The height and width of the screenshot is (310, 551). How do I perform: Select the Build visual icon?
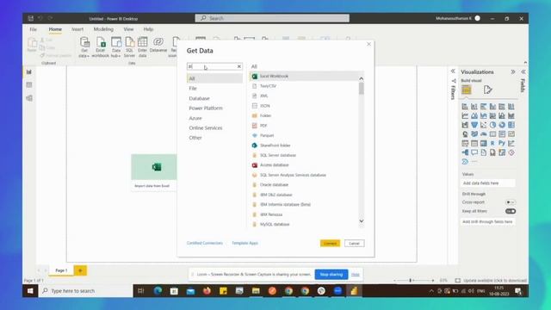click(467, 90)
